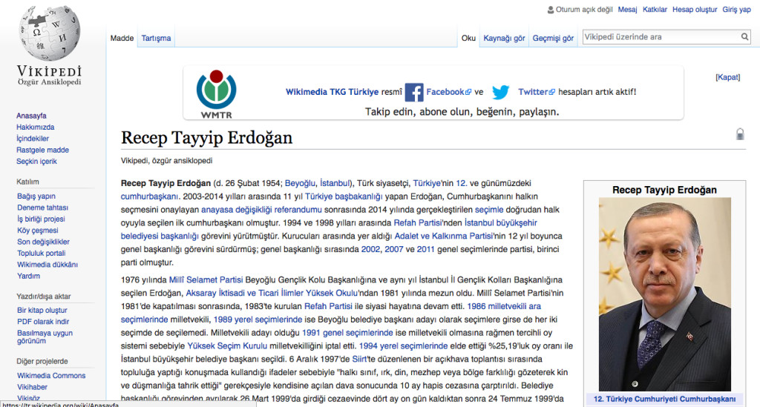Open the Hesap oluştur link

pyautogui.click(x=695, y=10)
